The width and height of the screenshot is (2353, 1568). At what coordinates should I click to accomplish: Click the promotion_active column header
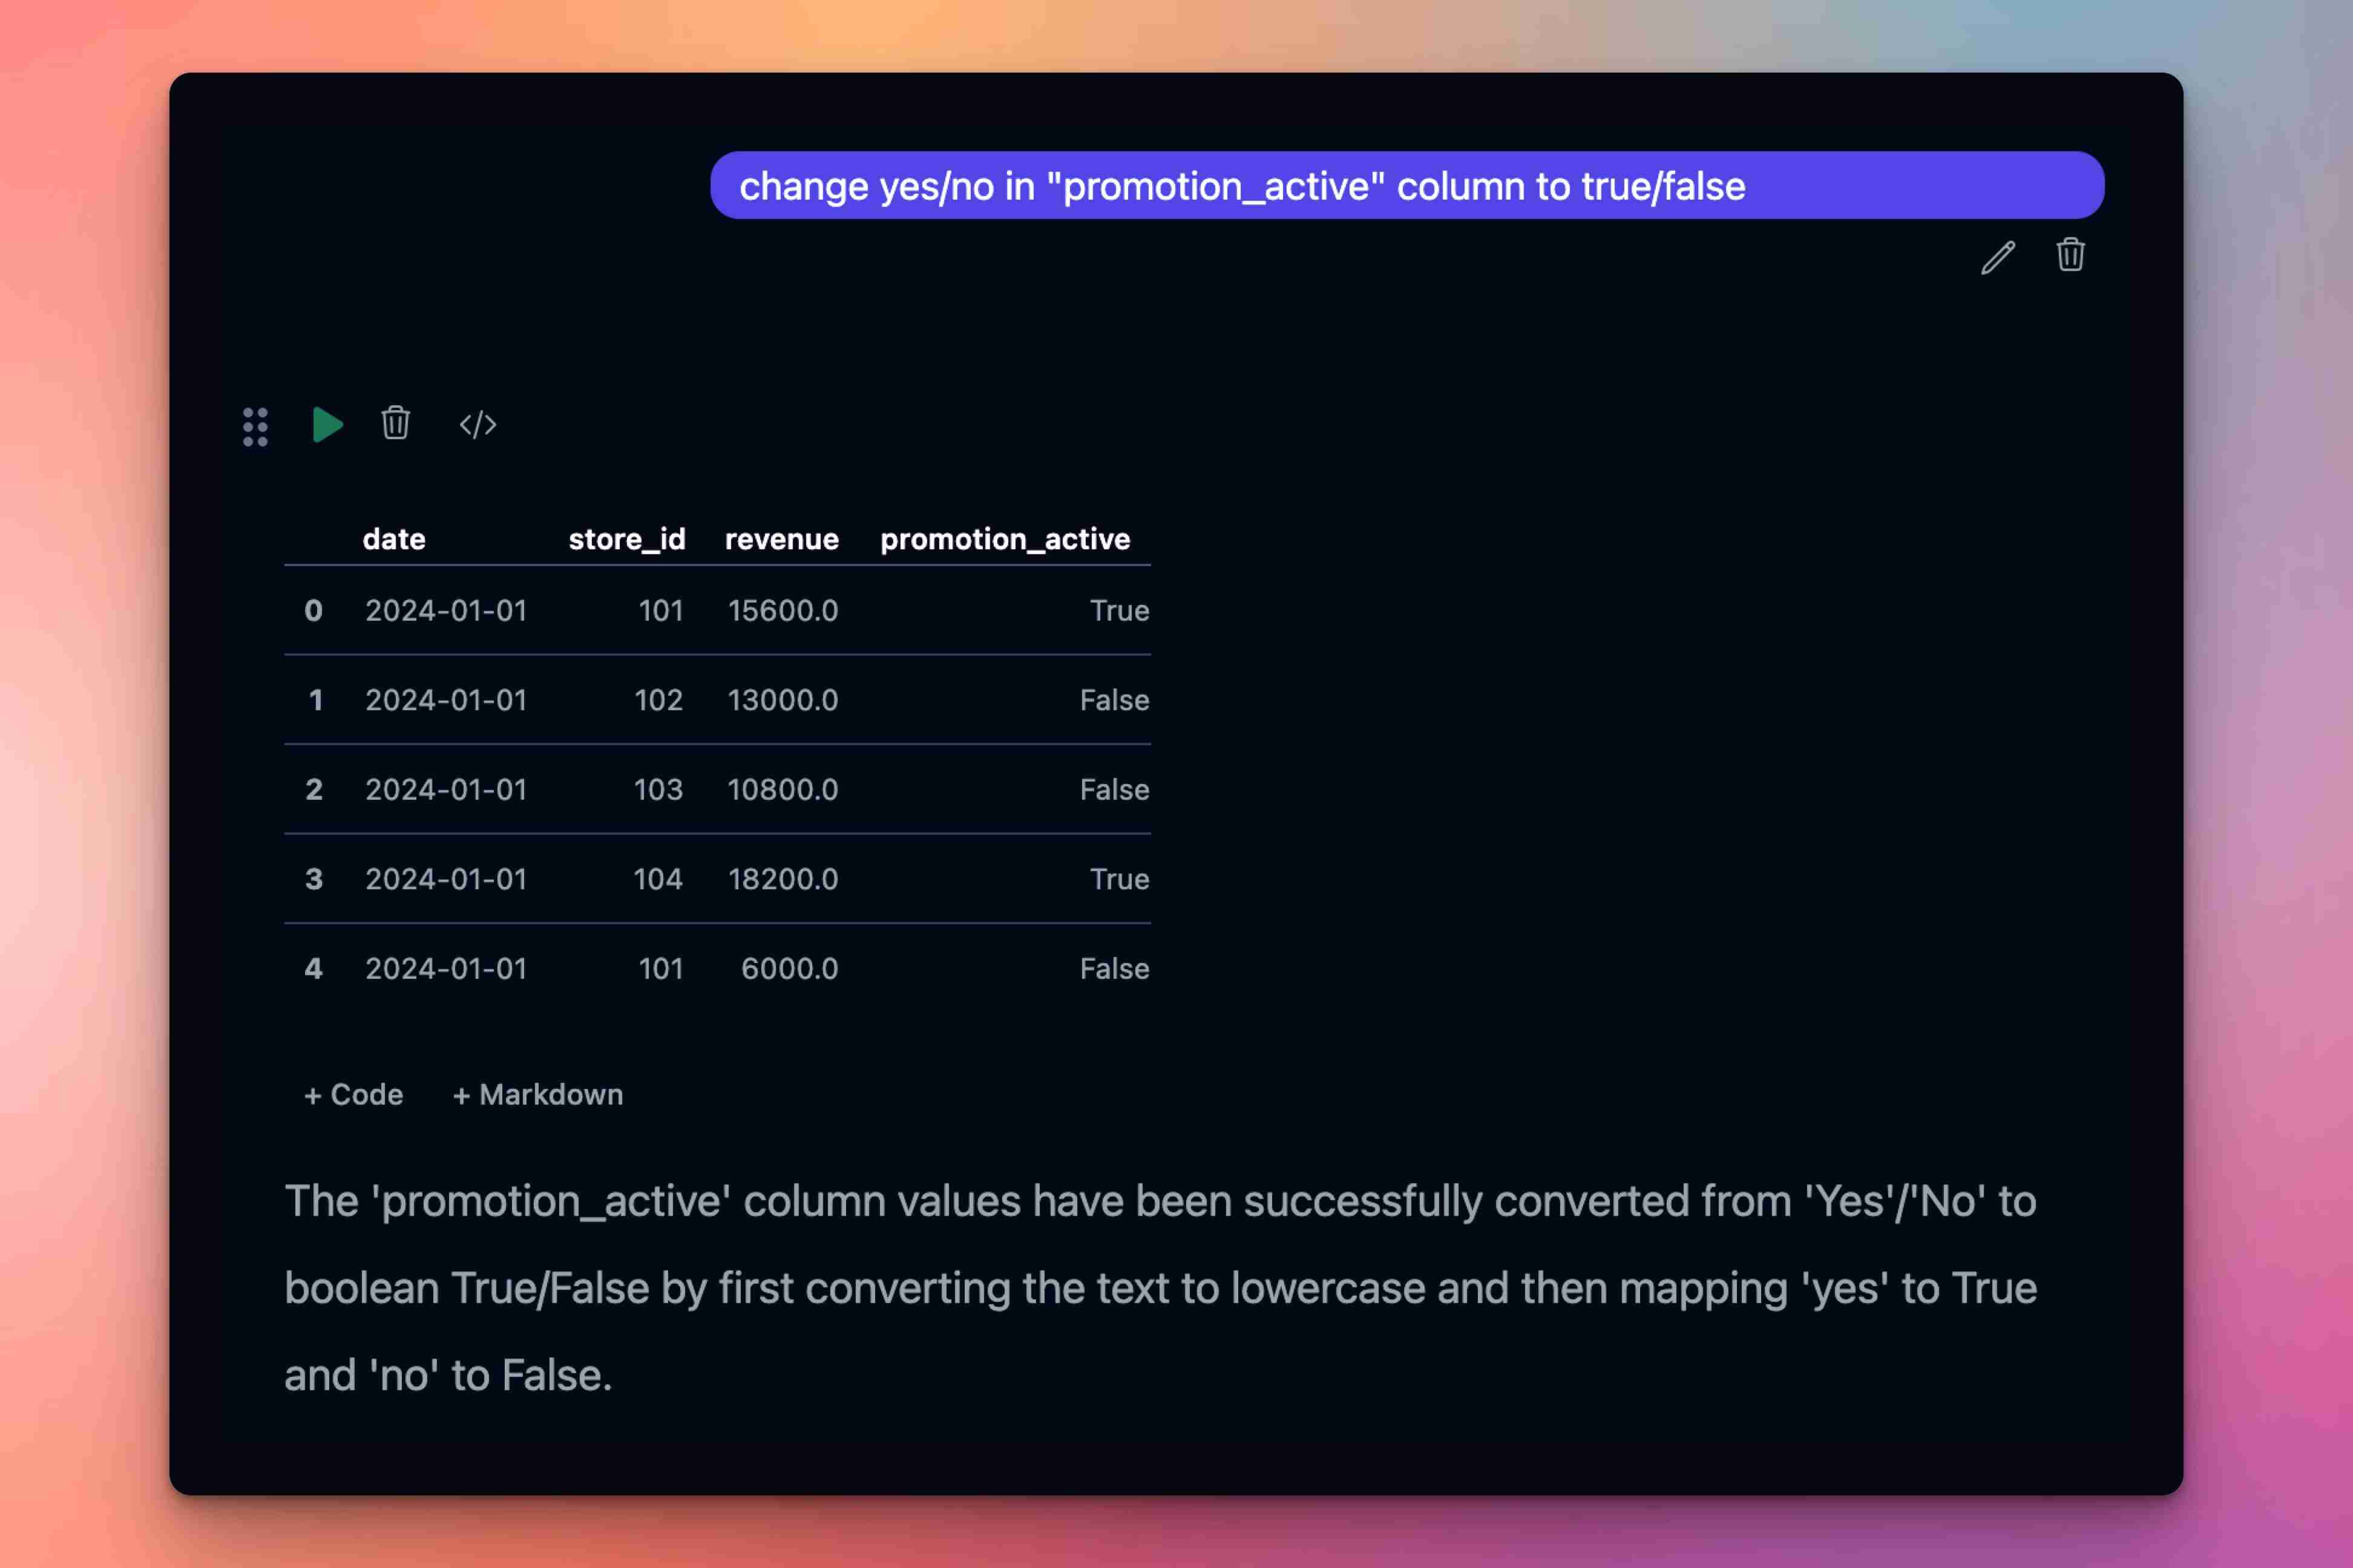click(1005, 539)
